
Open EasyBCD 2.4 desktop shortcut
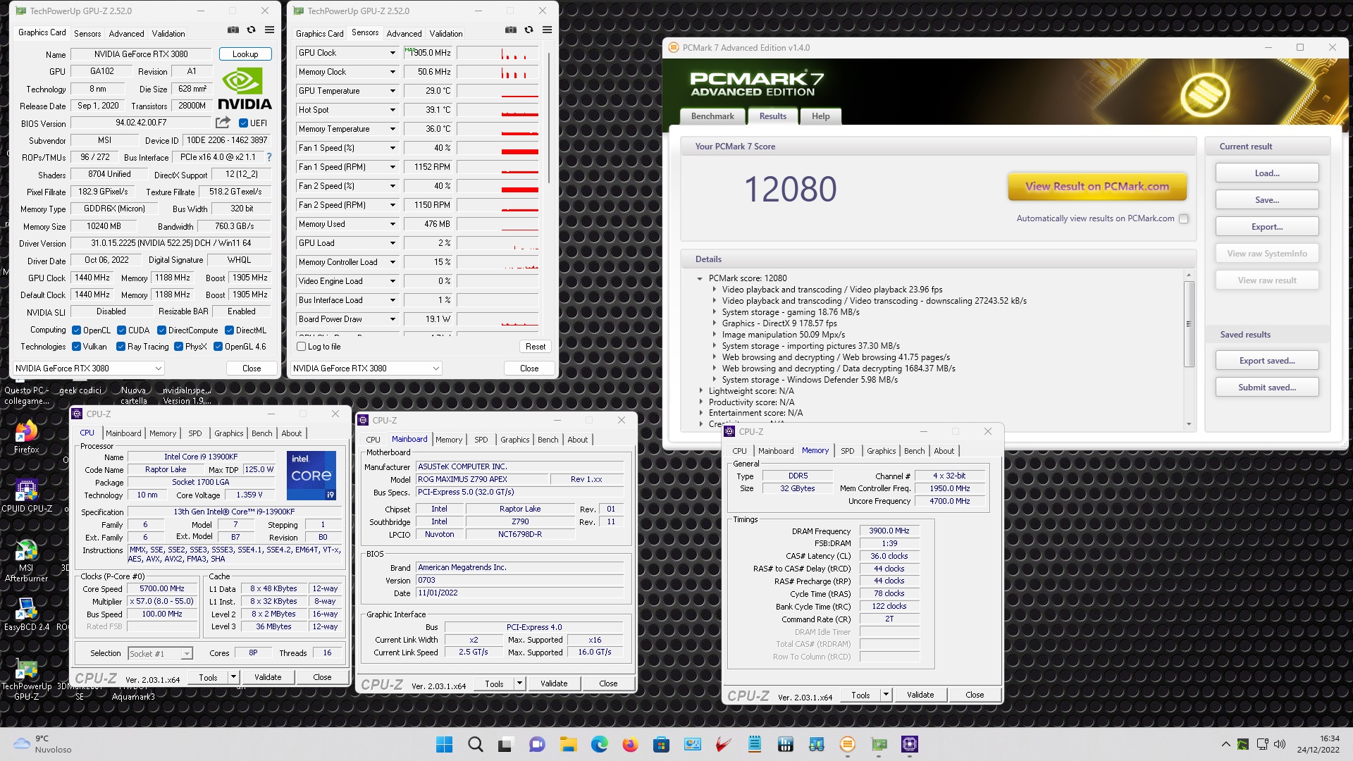pos(27,614)
